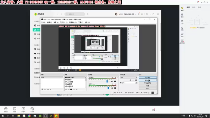Click the multimedia play icon in the bottom toolbar
The image size is (210, 118).
(x=23, y=109)
